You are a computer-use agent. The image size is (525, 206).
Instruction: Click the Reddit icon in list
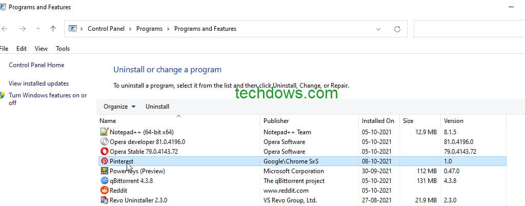(105, 190)
